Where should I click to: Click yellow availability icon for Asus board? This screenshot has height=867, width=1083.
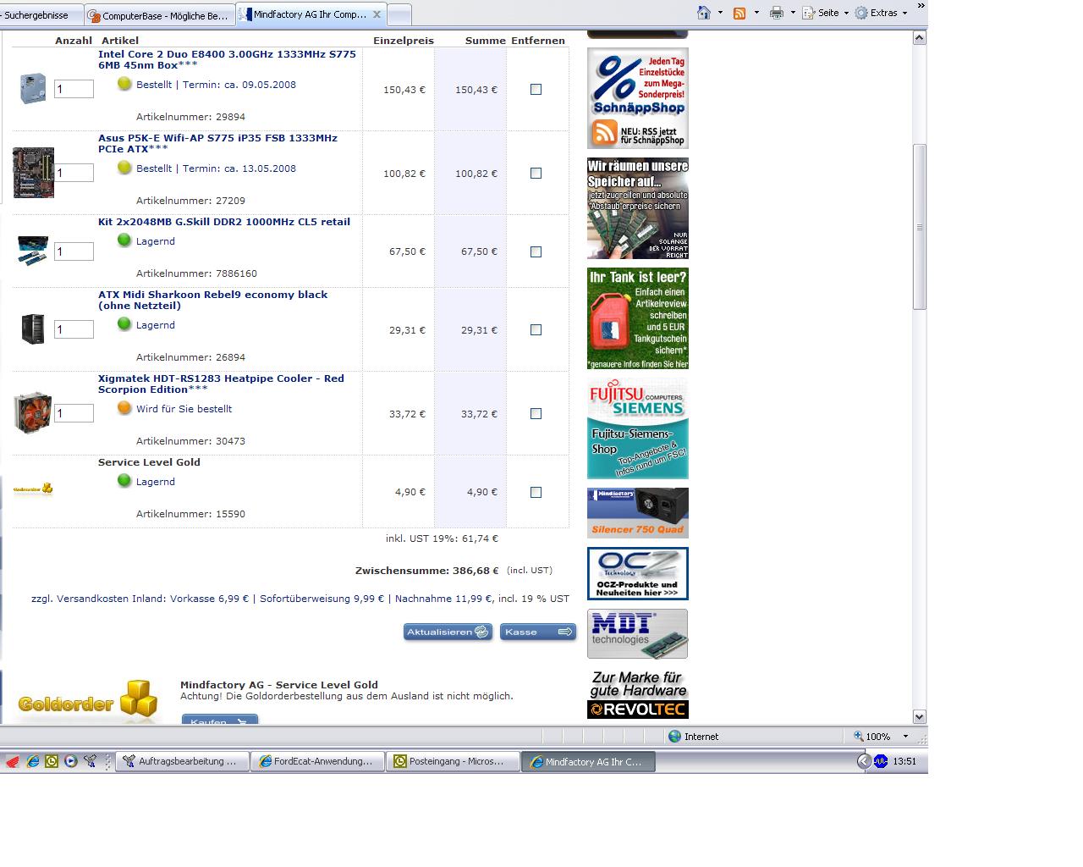[124, 168]
